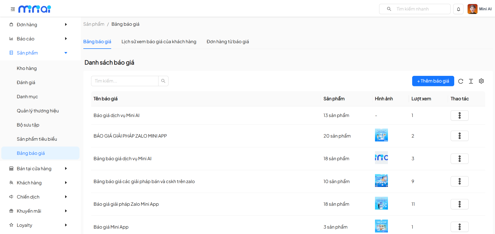Click the Thêm báo giá button
Screen dimensions: 495x234
click(433, 81)
